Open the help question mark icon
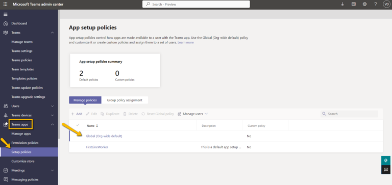This screenshot has height=185, width=392. point(376,4)
